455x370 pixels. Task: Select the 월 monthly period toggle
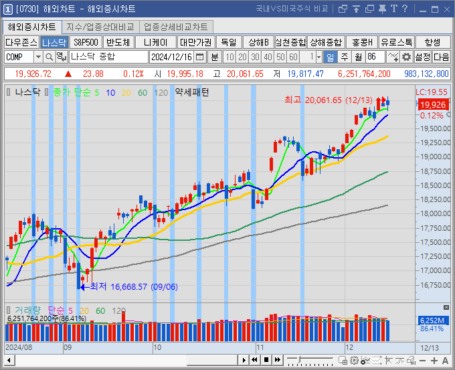[359, 57]
